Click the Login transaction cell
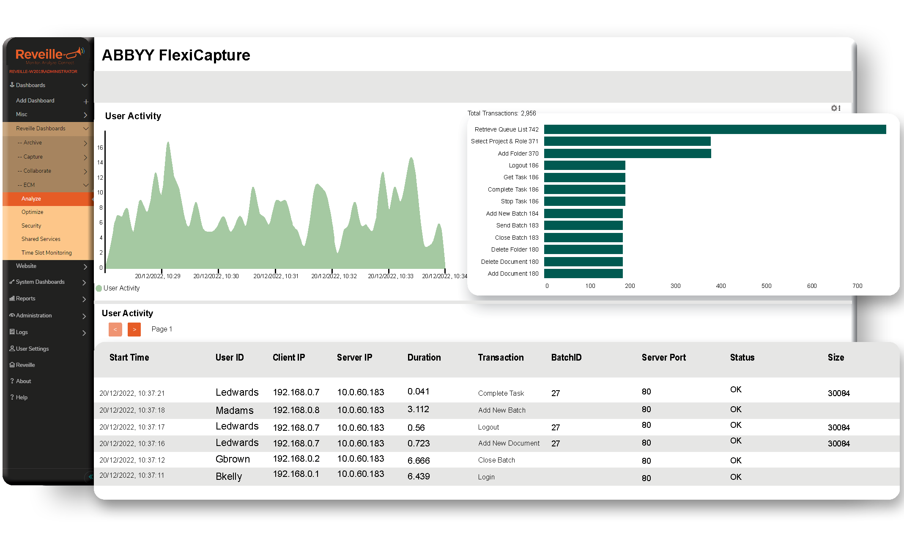 tap(486, 477)
